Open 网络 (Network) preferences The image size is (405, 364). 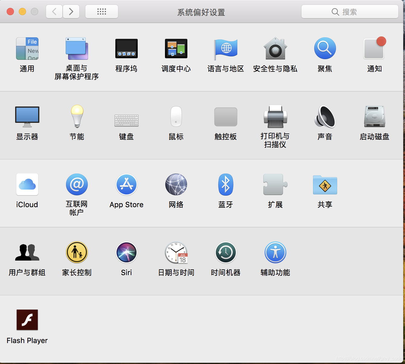[x=176, y=184]
